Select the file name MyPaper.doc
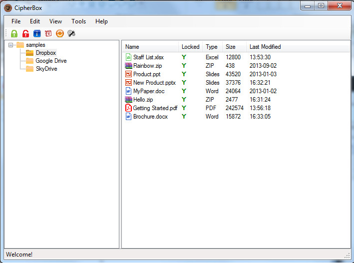Viewport: 354px width, 263px height. [149, 91]
